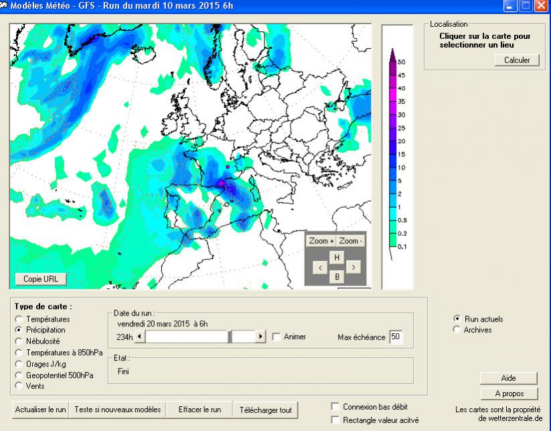Open the A propos button
Viewport: 551px width, 431px height.
pos(509,393)
